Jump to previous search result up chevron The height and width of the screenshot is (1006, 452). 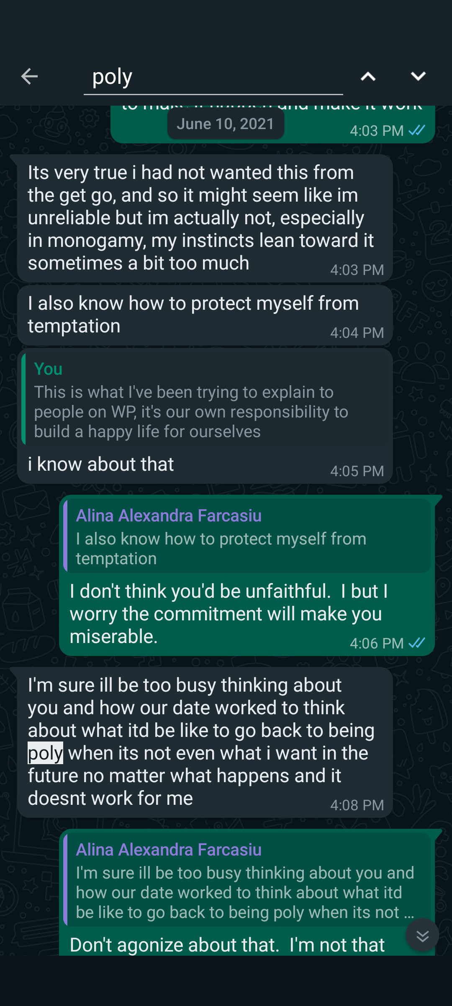point(368,76)
